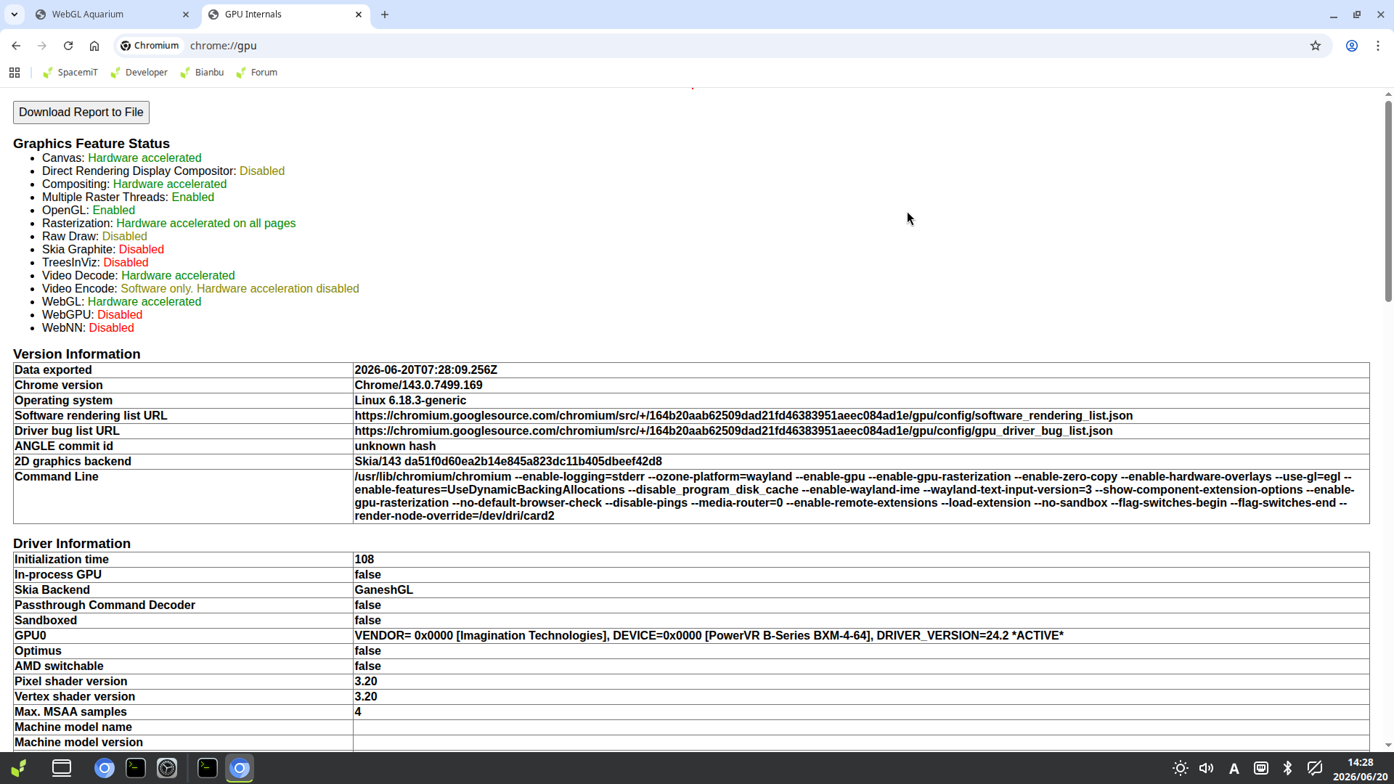
Task: Open the Bluetooth tray icon
Action: (x=1287, y=768)
